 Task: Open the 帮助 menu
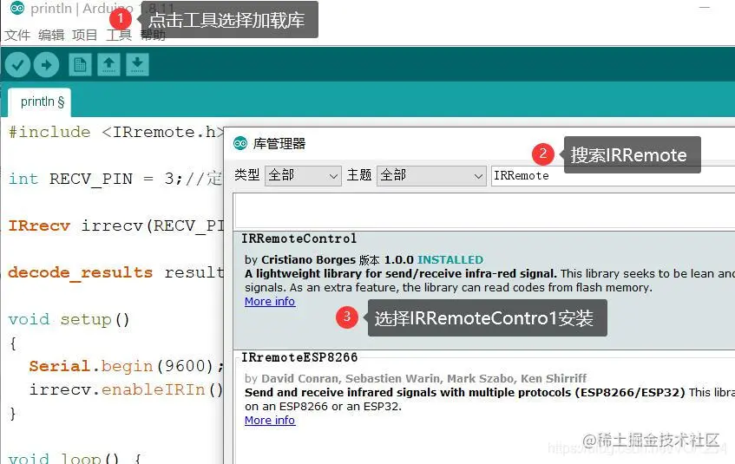click(153, 36)
